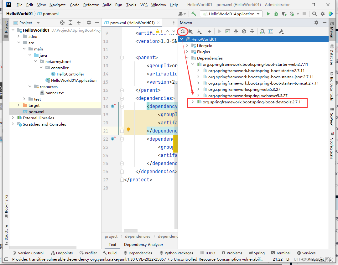Toggle Skip Tests mode in Maven toolbar

tap(244, 32)
